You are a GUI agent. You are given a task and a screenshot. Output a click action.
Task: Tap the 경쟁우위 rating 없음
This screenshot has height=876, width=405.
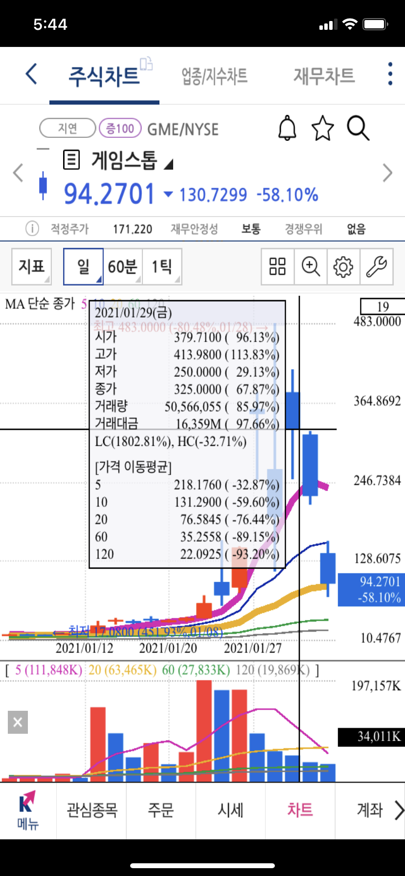click(x=356, y=229)
